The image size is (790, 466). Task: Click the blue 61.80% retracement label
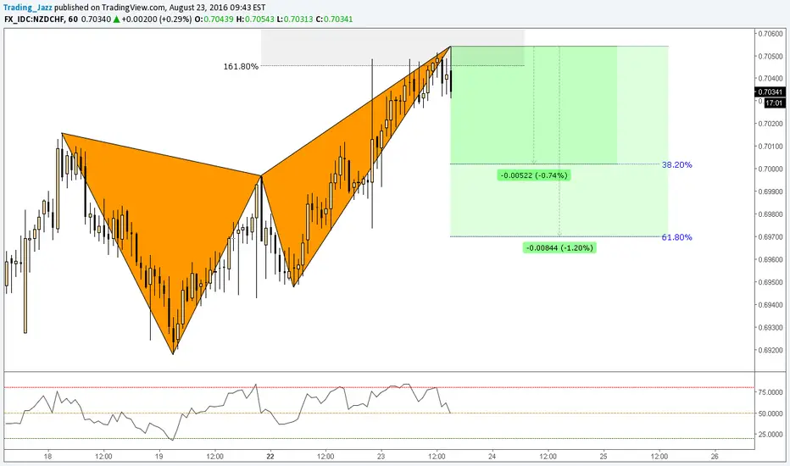[x=676, y=237]
